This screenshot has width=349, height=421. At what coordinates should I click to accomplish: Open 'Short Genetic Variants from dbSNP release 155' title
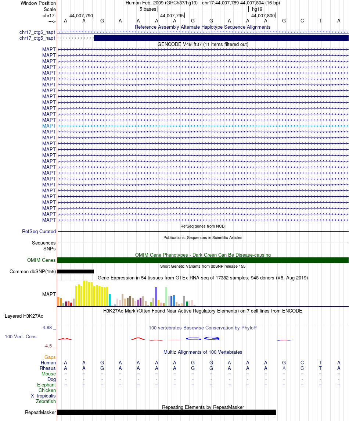[203, 266]
